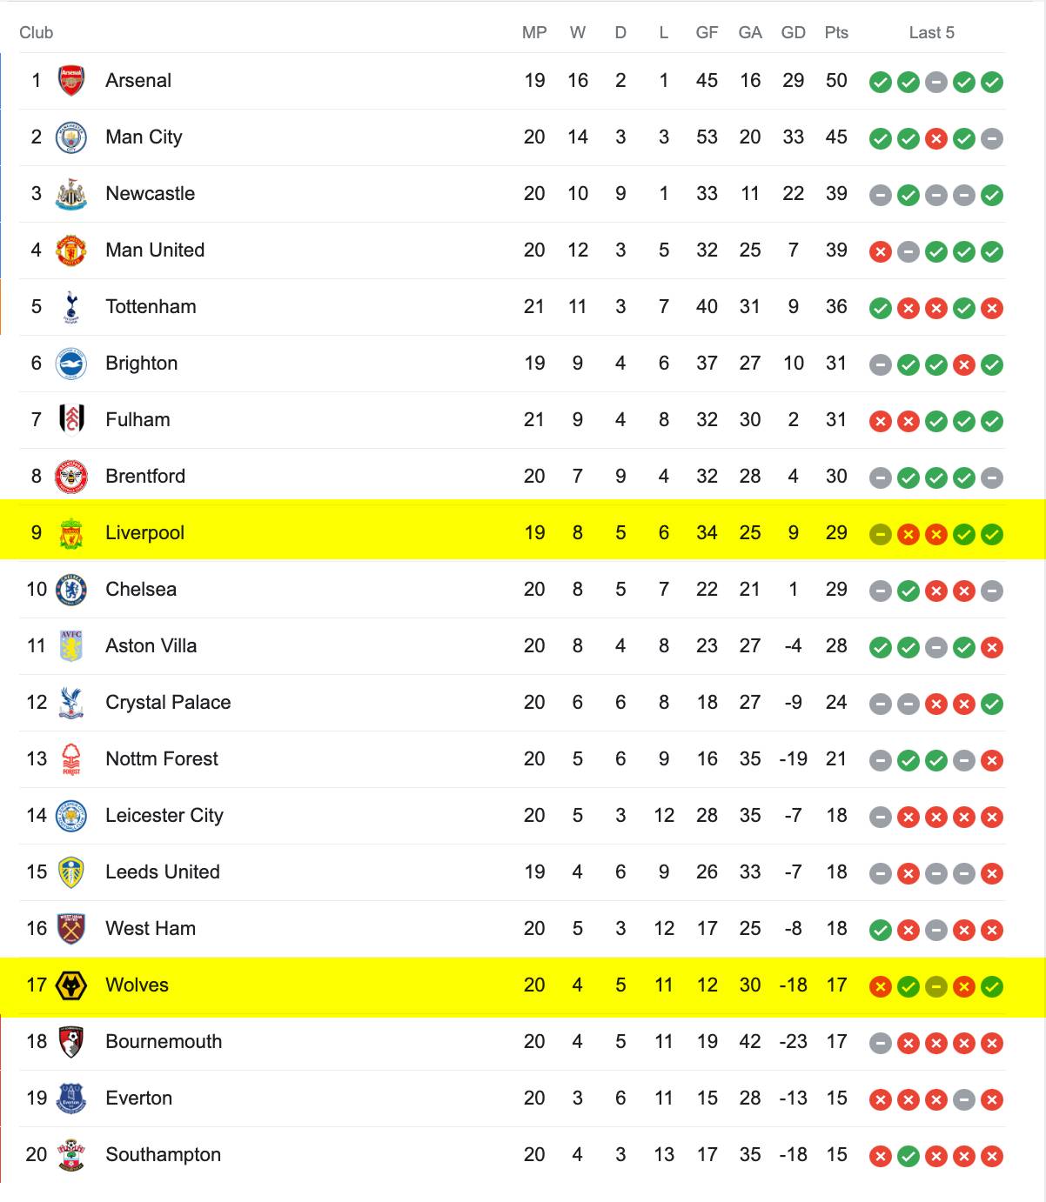Click Arsenal's most recent win indicator

tap(992, 83)
